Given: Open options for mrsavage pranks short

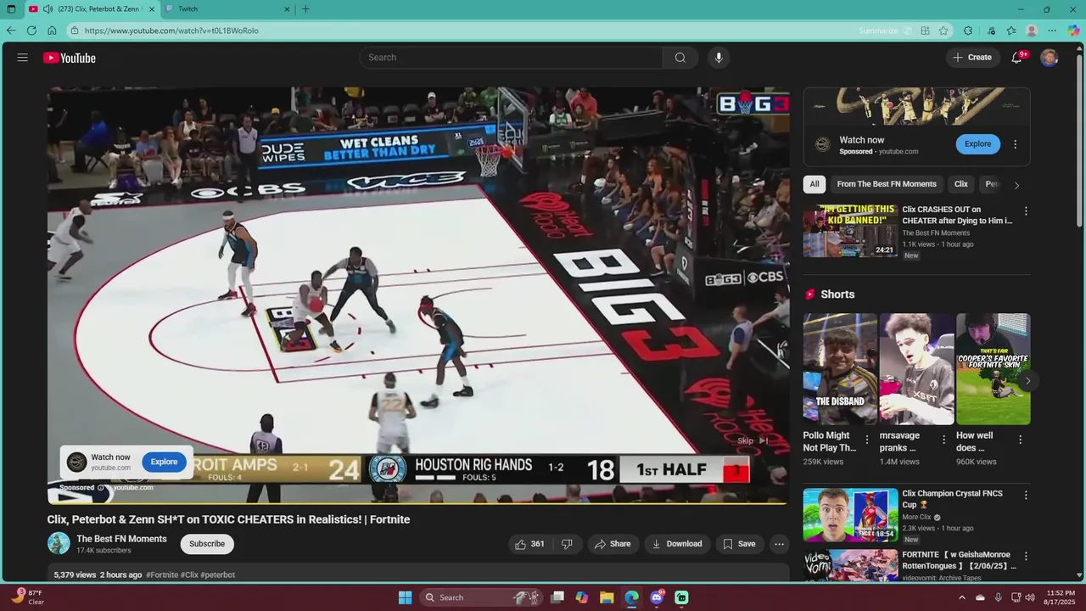Looking at the screenshot, I should tap(943, 440).
